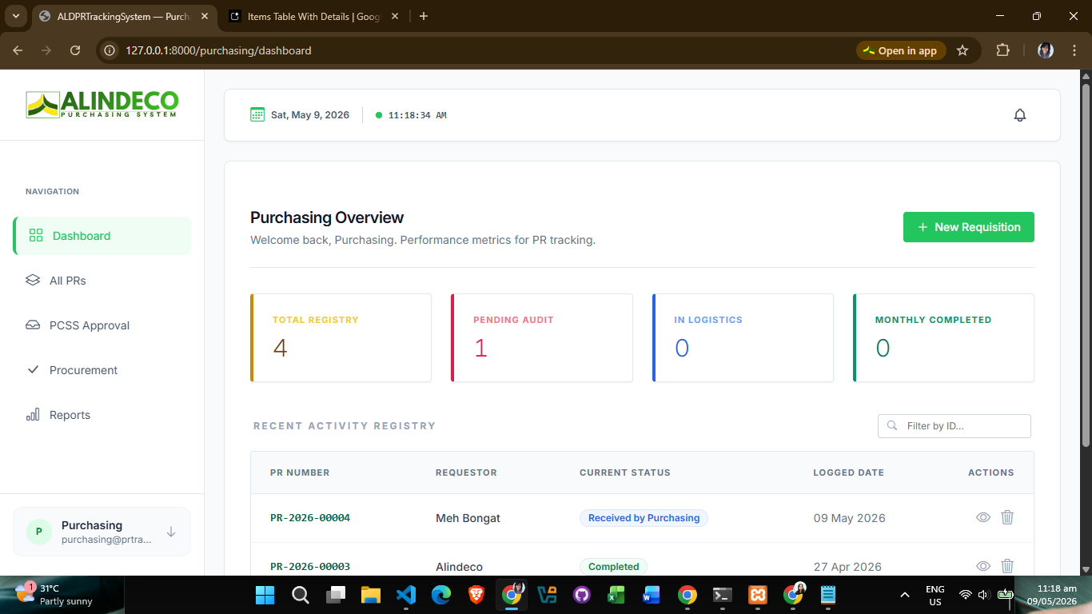Click the Alindeco Purchasing System logo
Screen dimensions: 1092x614
[102, 104]
